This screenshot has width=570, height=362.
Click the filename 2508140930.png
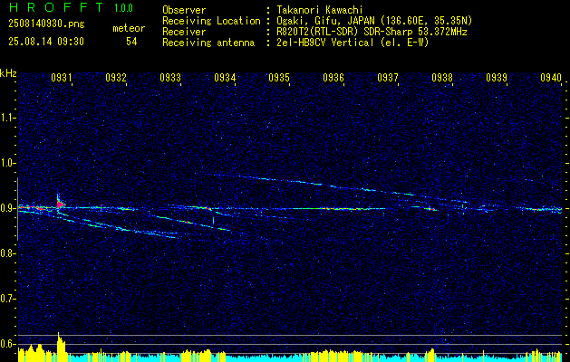[x=46, y=24]
